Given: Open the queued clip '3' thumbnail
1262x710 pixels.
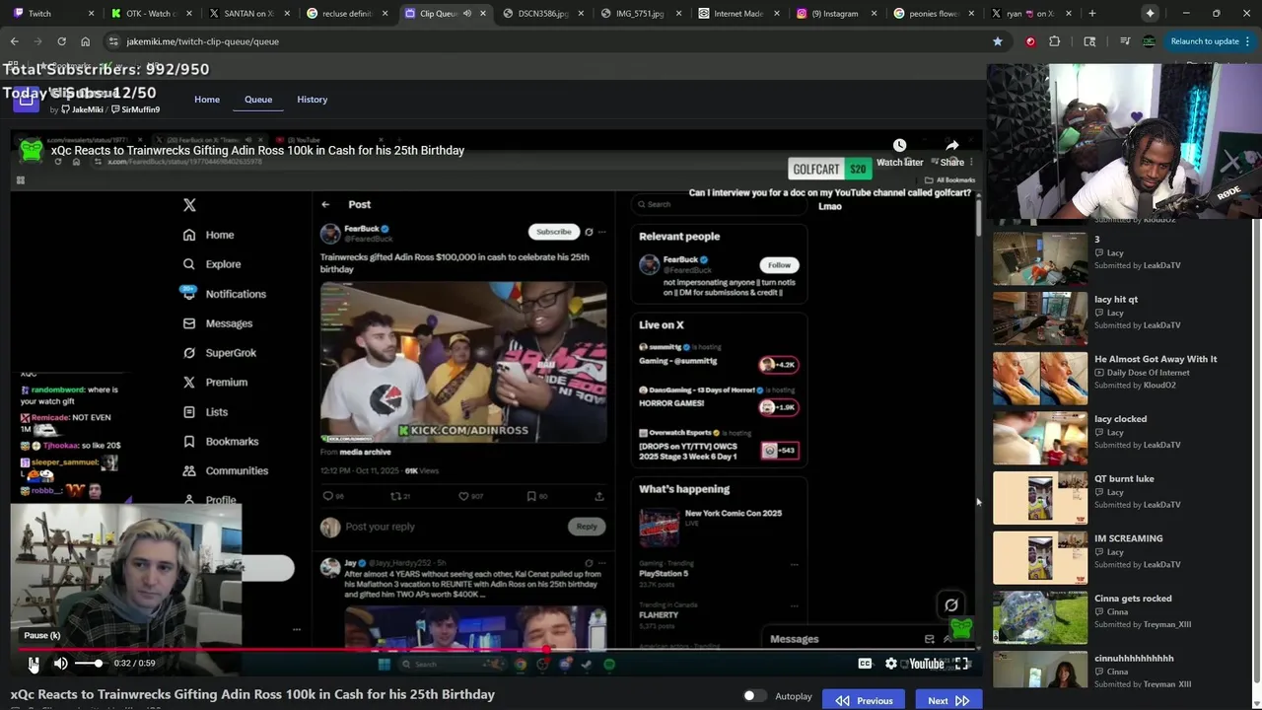Looking at the screenshot, I should tap(1040, 257).
